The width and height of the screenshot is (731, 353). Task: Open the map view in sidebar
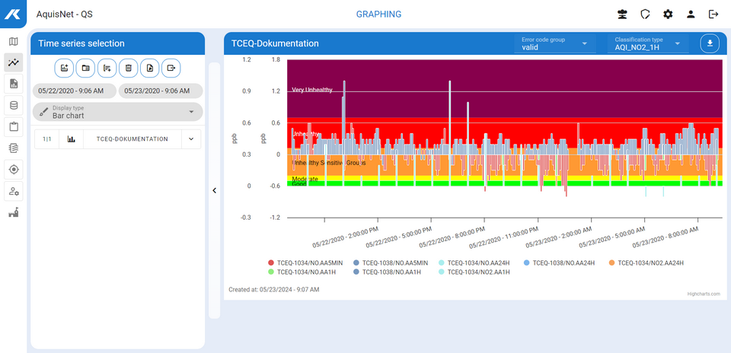coord(13,41)
